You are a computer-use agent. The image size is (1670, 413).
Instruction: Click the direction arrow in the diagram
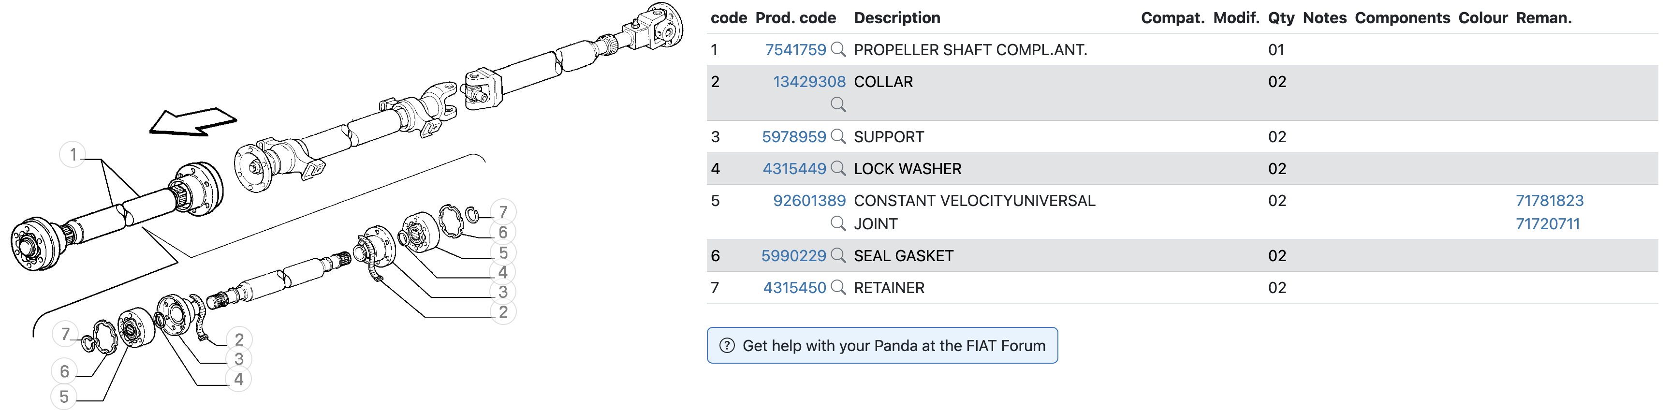(192, 122)
